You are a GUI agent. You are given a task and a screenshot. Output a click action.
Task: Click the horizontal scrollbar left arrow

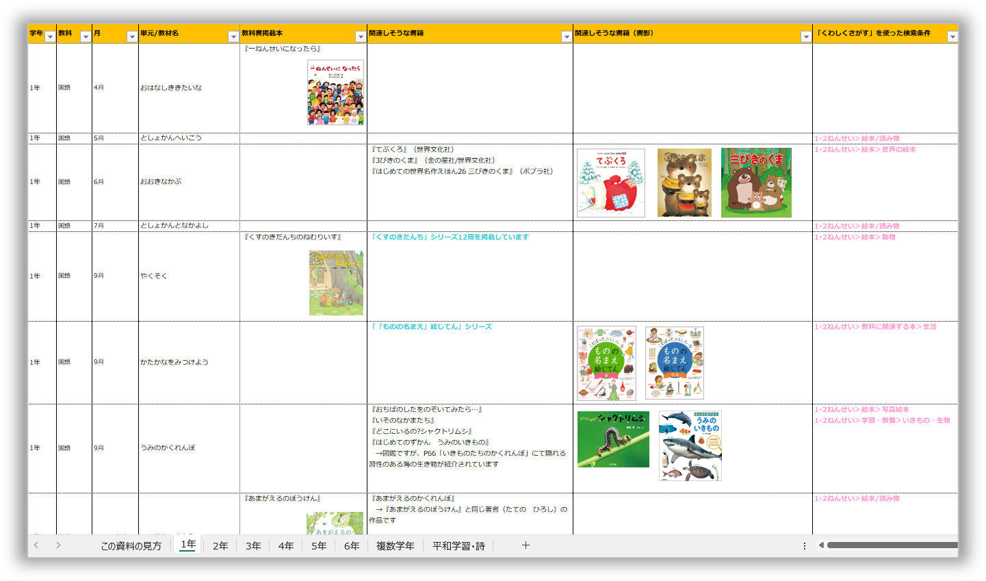pos(821,545)
